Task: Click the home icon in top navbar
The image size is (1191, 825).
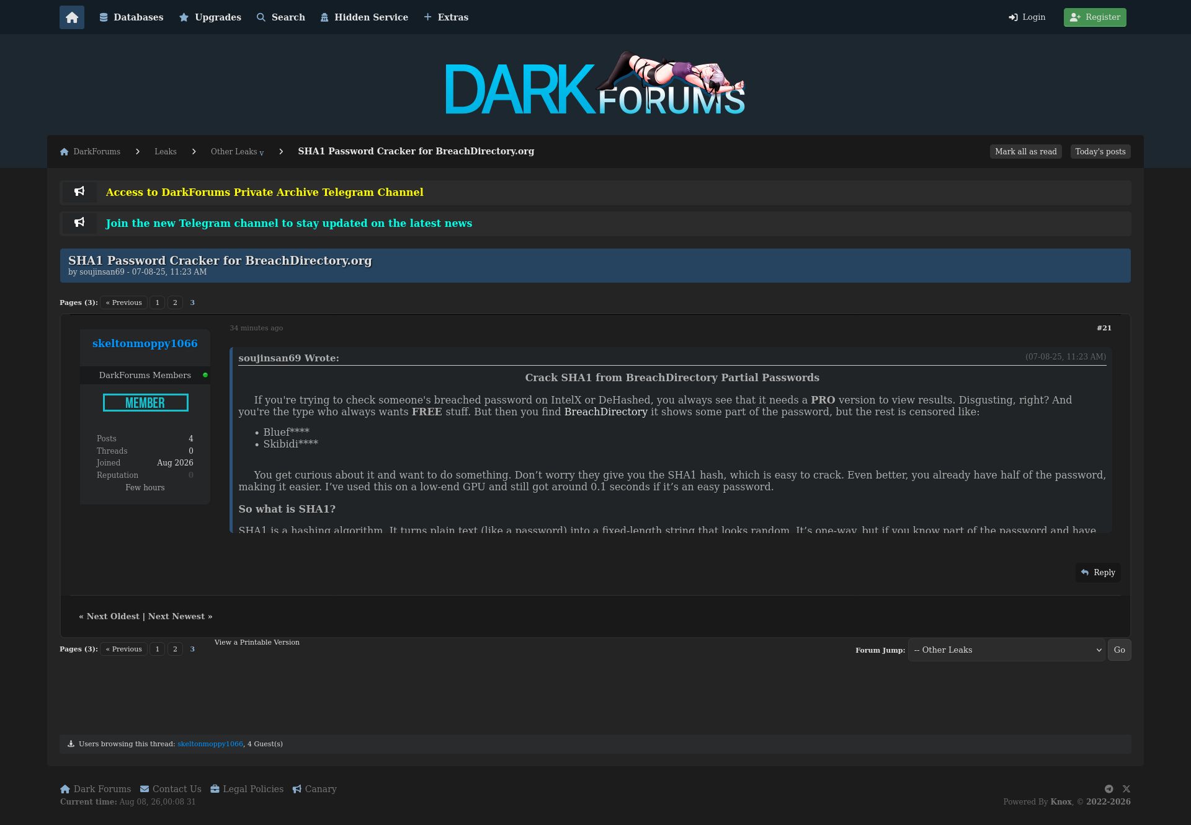Action: click(x=72, y=17)
